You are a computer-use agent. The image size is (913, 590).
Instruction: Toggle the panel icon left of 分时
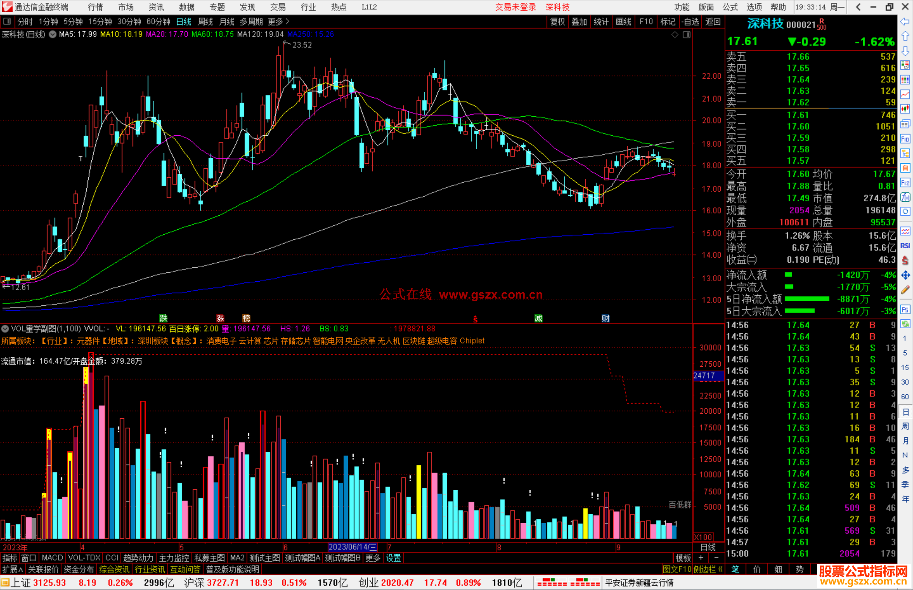(7, 22)
